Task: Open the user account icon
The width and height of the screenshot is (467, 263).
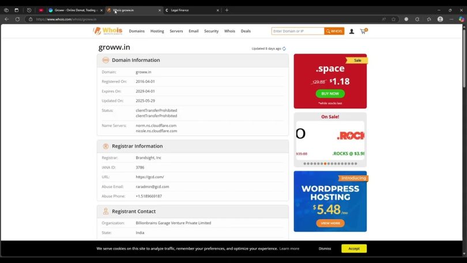Action: (352, 31)
